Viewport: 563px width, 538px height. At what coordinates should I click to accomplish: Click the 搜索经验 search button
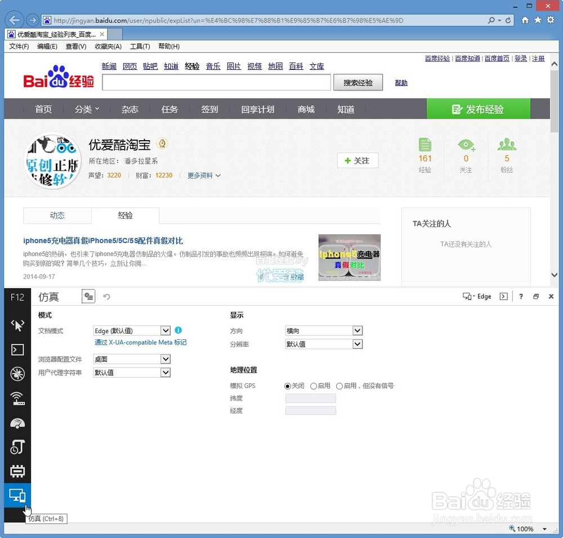click(x=358, y=82)
